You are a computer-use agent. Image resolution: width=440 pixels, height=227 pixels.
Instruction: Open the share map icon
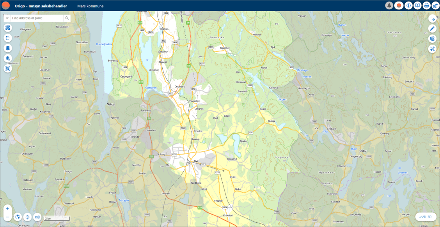pos(435,5)
